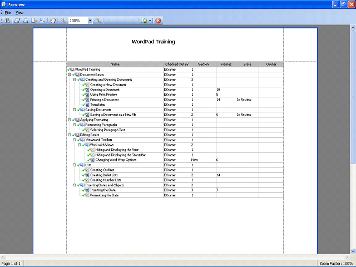Click the icon beside Opening a Document
This screenshot has width=356, height=267.
pyautogui.click(x=87, y=90)
